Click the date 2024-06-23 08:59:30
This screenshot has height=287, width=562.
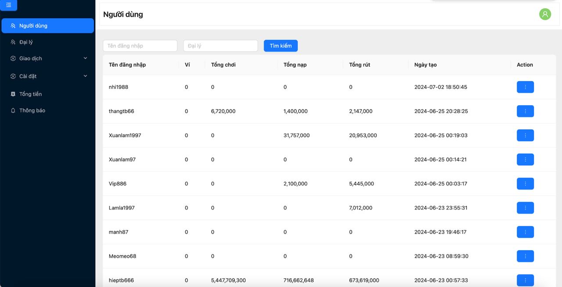pos(441,256)
